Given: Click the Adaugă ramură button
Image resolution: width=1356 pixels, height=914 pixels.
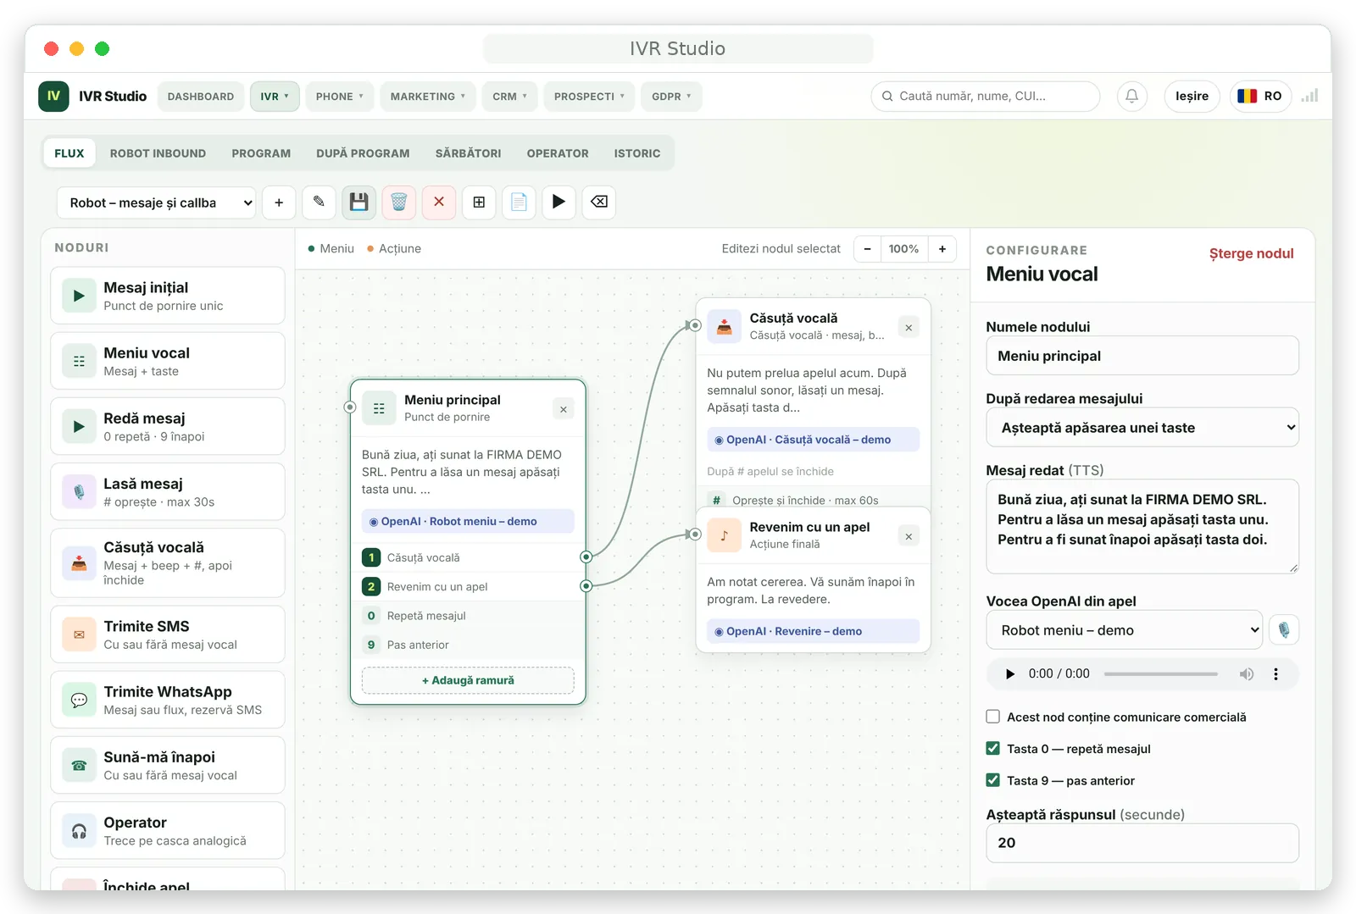Looking at the screenshot, I should 468,680.
